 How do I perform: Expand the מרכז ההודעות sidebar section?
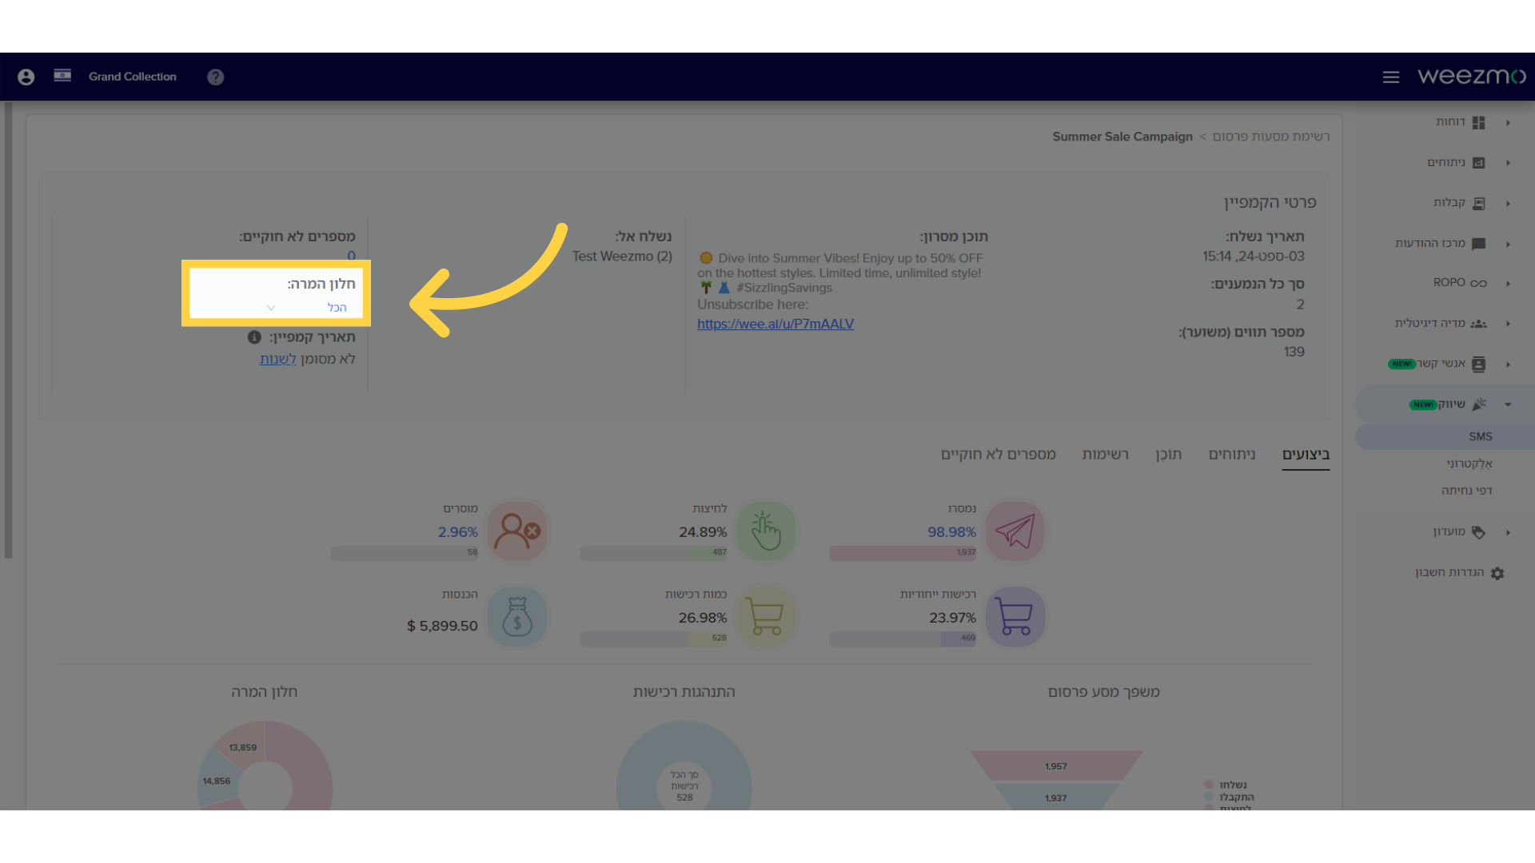(1508, 245)
